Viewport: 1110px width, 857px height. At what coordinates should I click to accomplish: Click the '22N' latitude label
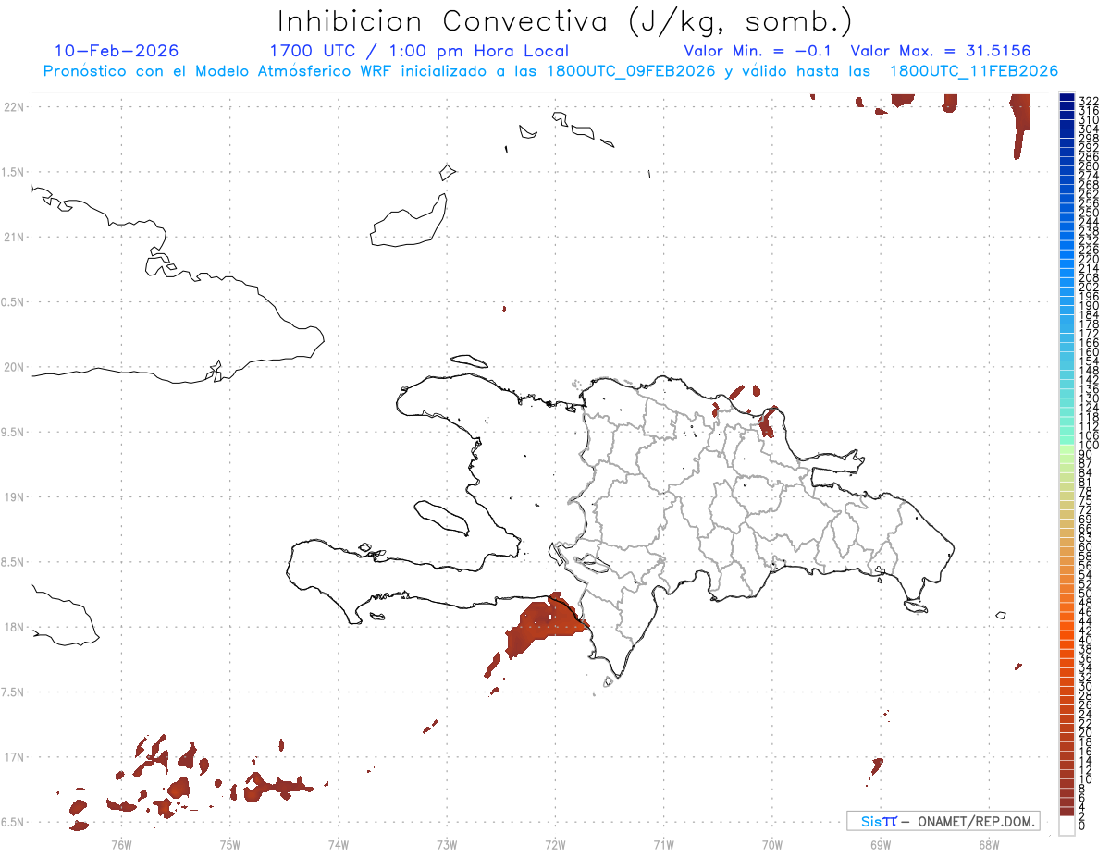14,107
